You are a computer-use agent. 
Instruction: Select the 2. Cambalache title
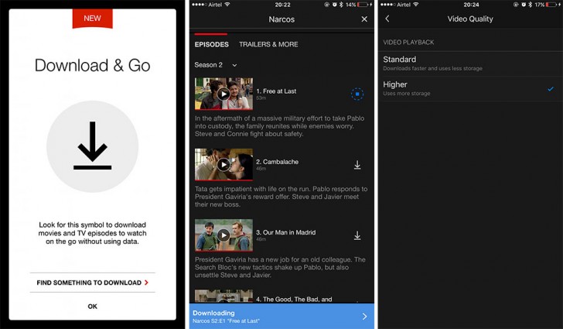277,162
